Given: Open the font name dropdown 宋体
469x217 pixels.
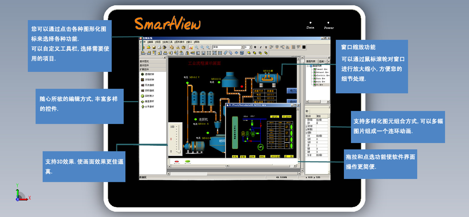Looking at the screenshot, I should click(x=242, y=47).
